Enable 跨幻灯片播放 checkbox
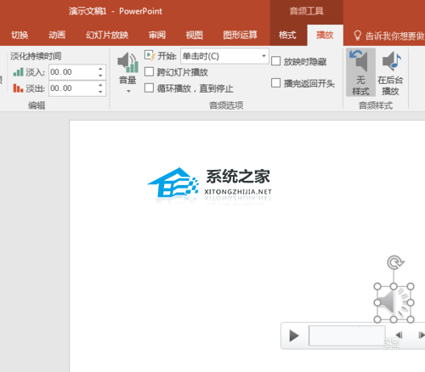The width and height of the screenshot is (425, 372). tap(149, 72)
